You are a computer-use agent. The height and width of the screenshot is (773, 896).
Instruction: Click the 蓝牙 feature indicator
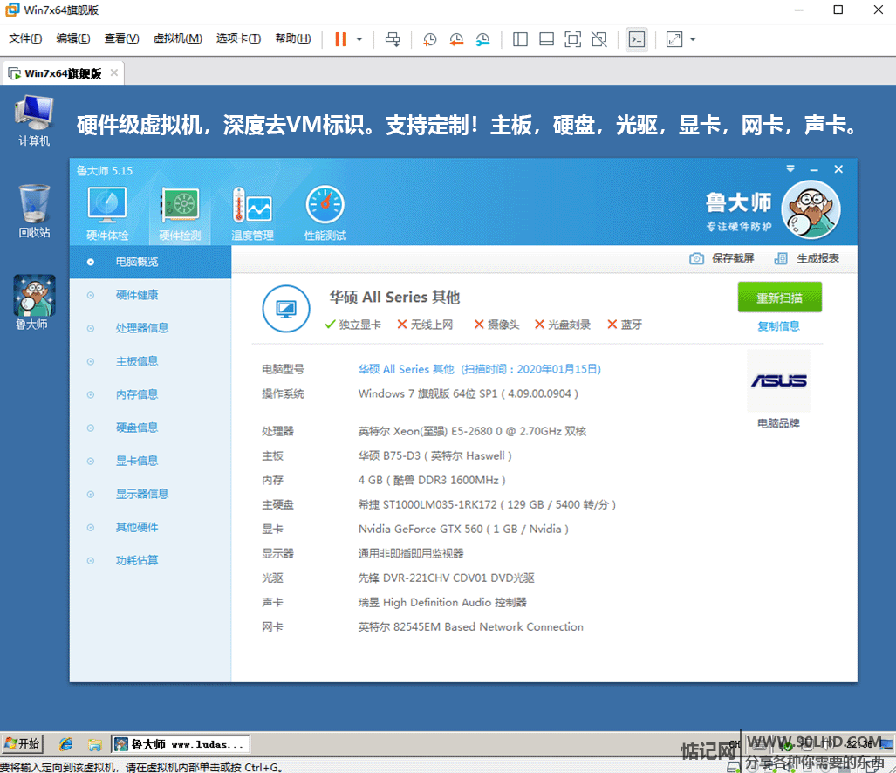(x=625, y=325)
